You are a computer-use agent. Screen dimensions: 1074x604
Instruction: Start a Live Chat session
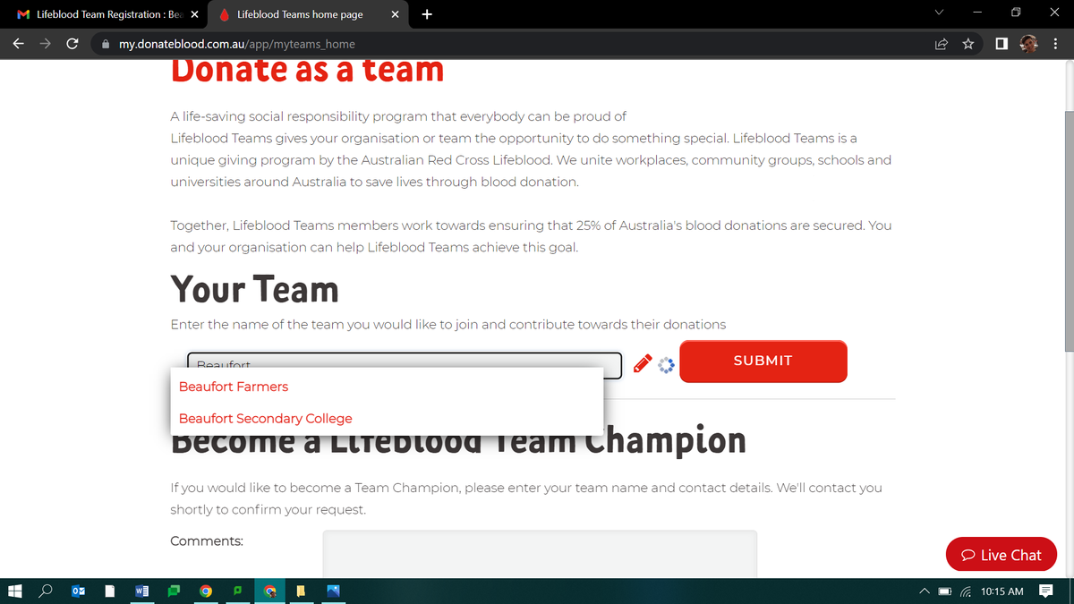(x=1002, y=555)
